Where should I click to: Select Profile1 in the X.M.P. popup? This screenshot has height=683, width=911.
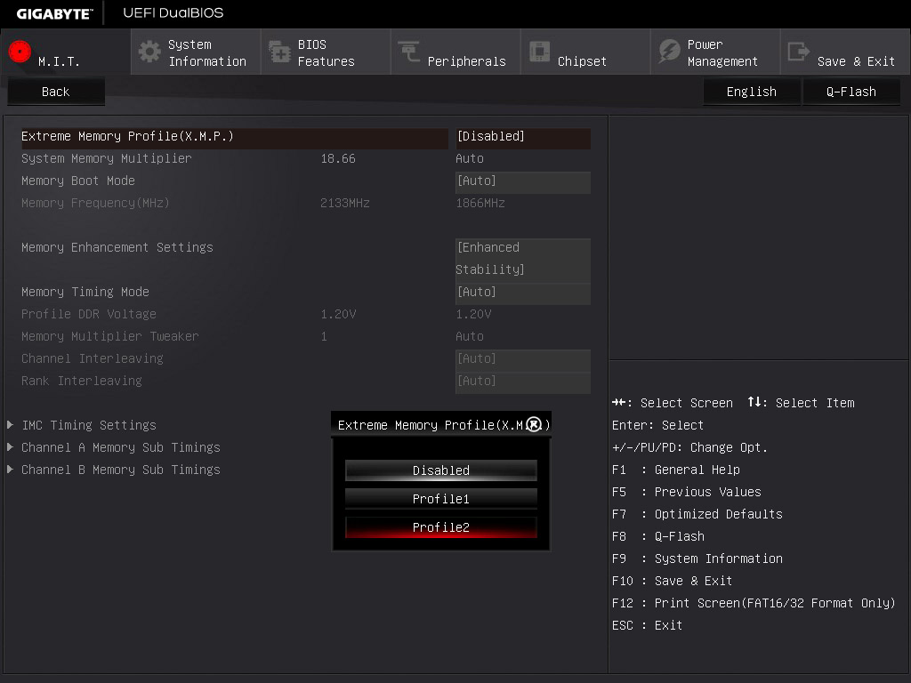click(441, 499)
